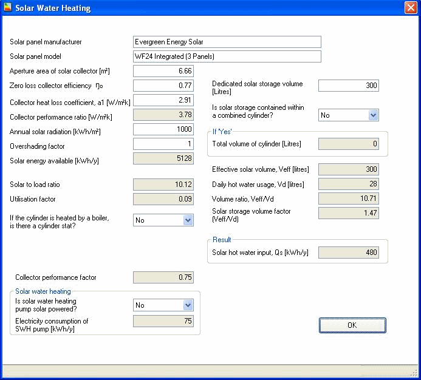The width and height of the screenshot is (421, 380).
Task: Click the 'Annual solar radiation' label
Action: pyautogui.click(x=55, y=132)
